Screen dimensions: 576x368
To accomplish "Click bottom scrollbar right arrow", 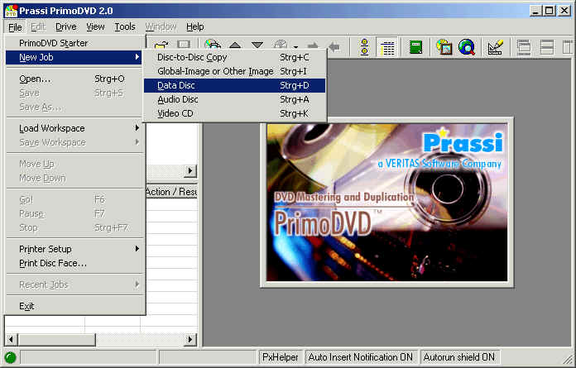I will (x=190, y=339).
